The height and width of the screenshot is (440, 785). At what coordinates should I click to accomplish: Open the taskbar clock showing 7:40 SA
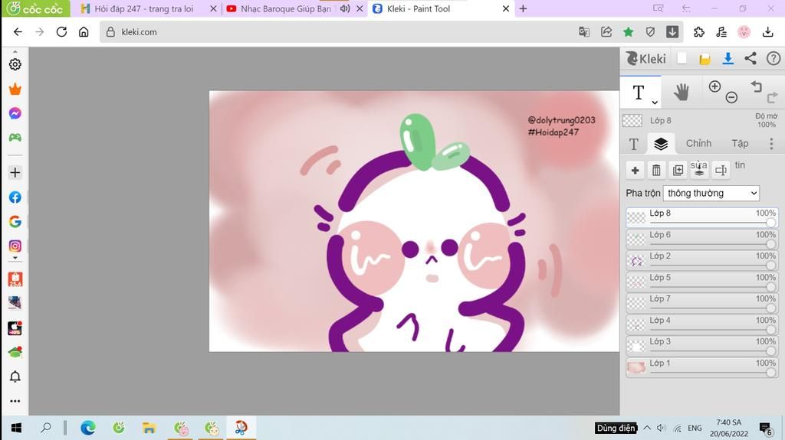tap(729, 428)
